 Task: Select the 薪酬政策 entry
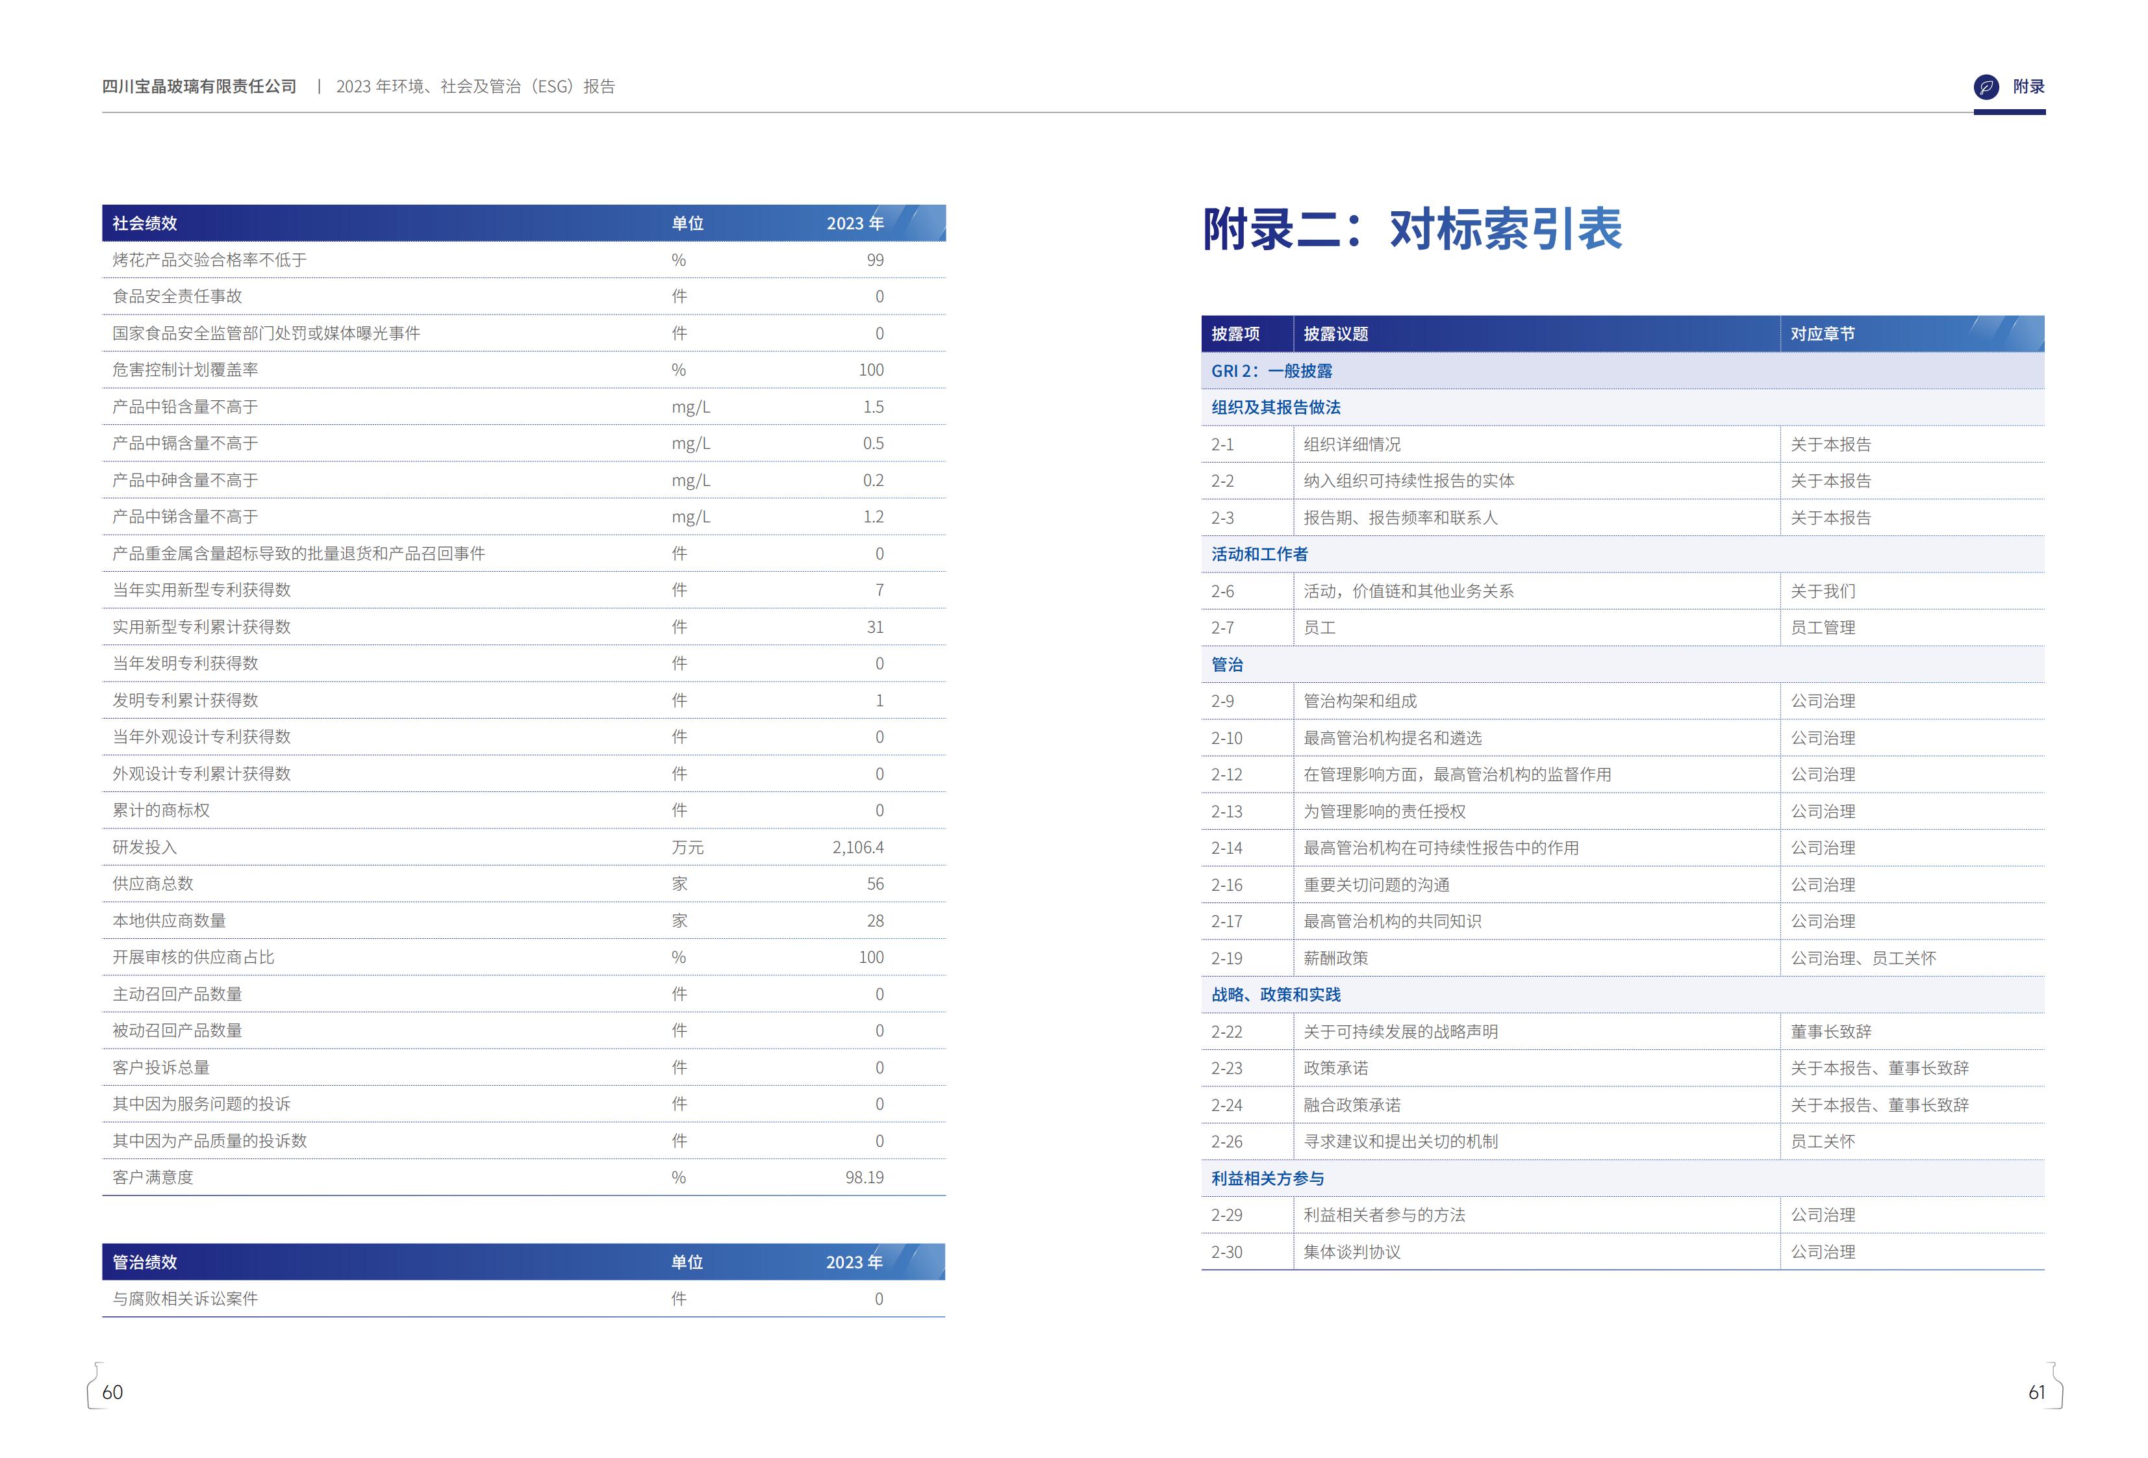coord(1335,959)
